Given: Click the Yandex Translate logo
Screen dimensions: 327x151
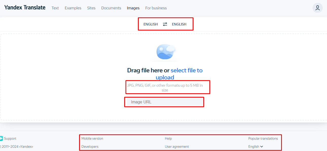Looking at the screenshot, I should (x=25, y=8).
